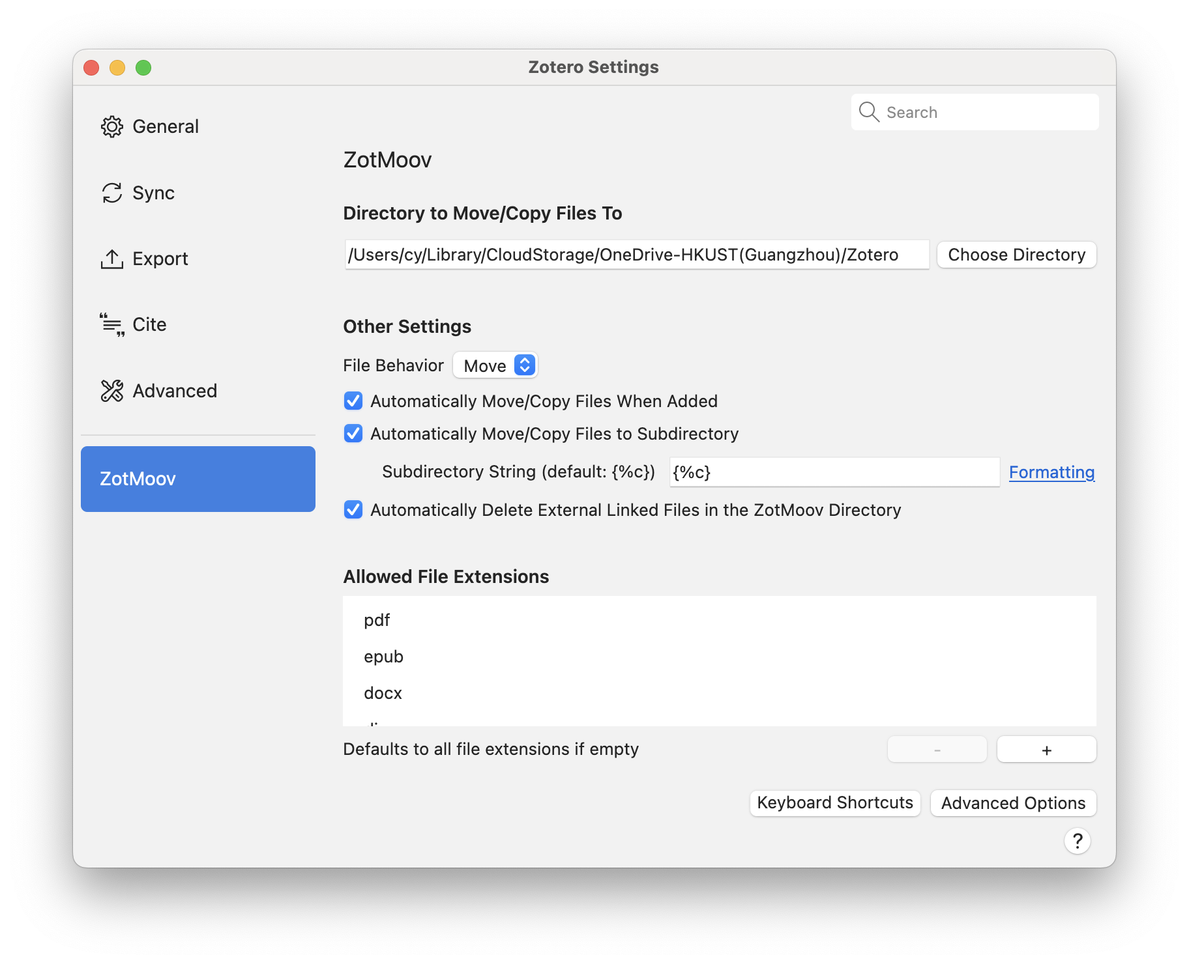Click the Export upload icon
Screen dimensions: 1189x964
[x=111, y=259]
